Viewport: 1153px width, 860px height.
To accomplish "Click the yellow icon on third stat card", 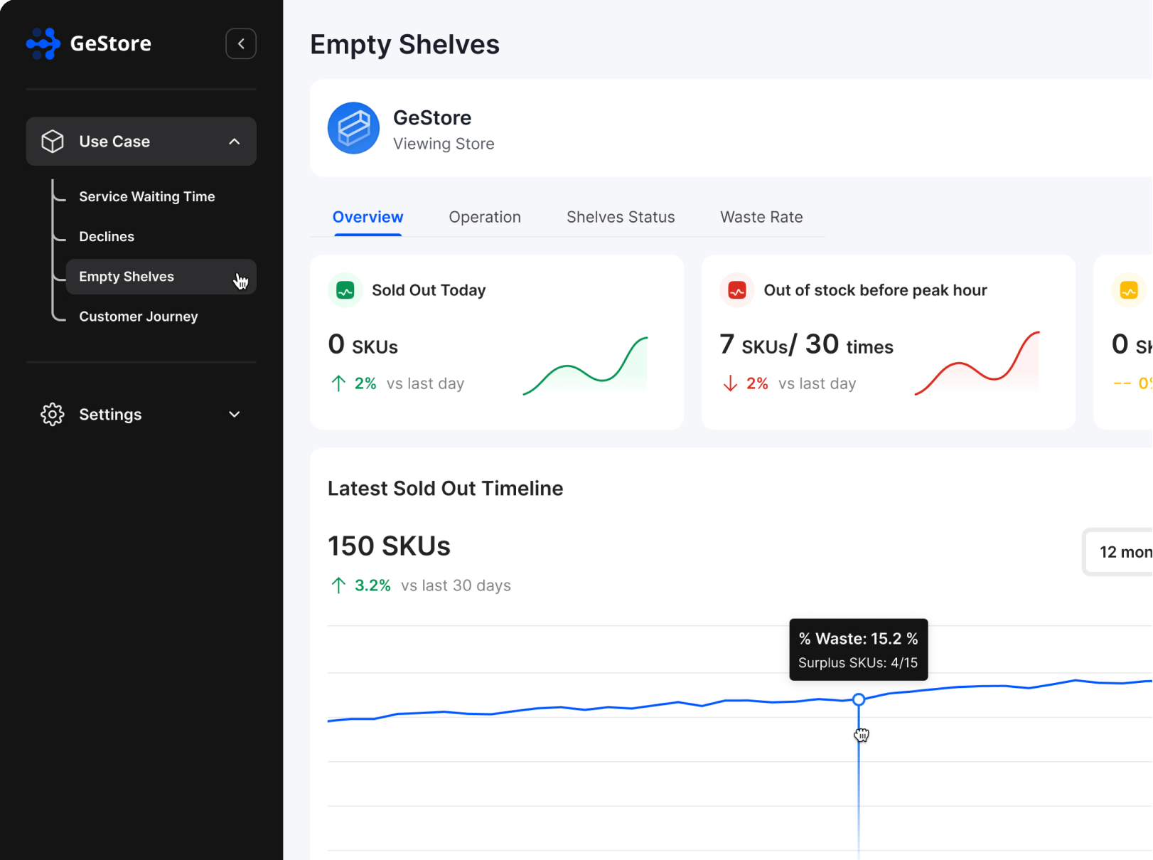I will click(x=1128, y=290).
